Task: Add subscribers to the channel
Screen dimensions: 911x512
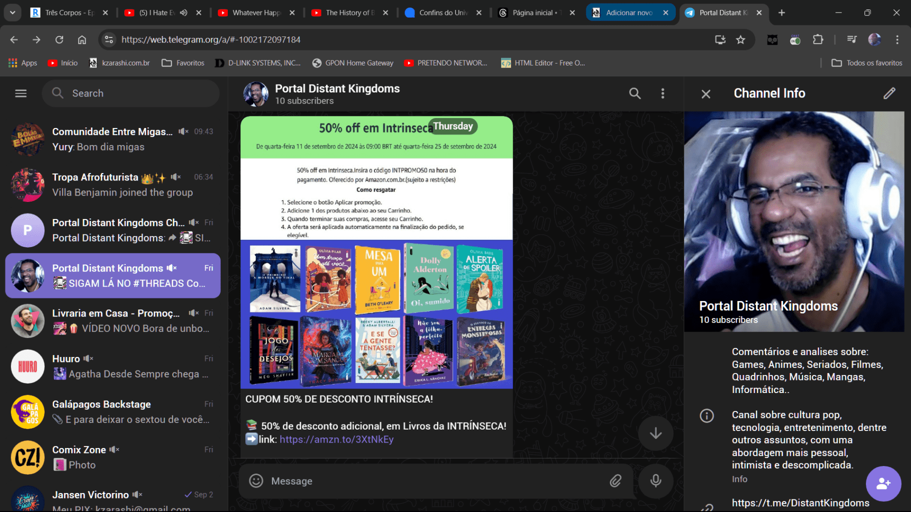Action: coord(883,483)
